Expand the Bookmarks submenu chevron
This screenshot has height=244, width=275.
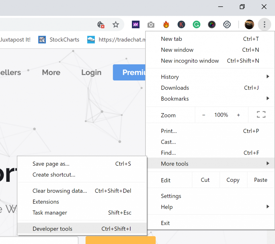pyautogui.click(x=268, y=98)
